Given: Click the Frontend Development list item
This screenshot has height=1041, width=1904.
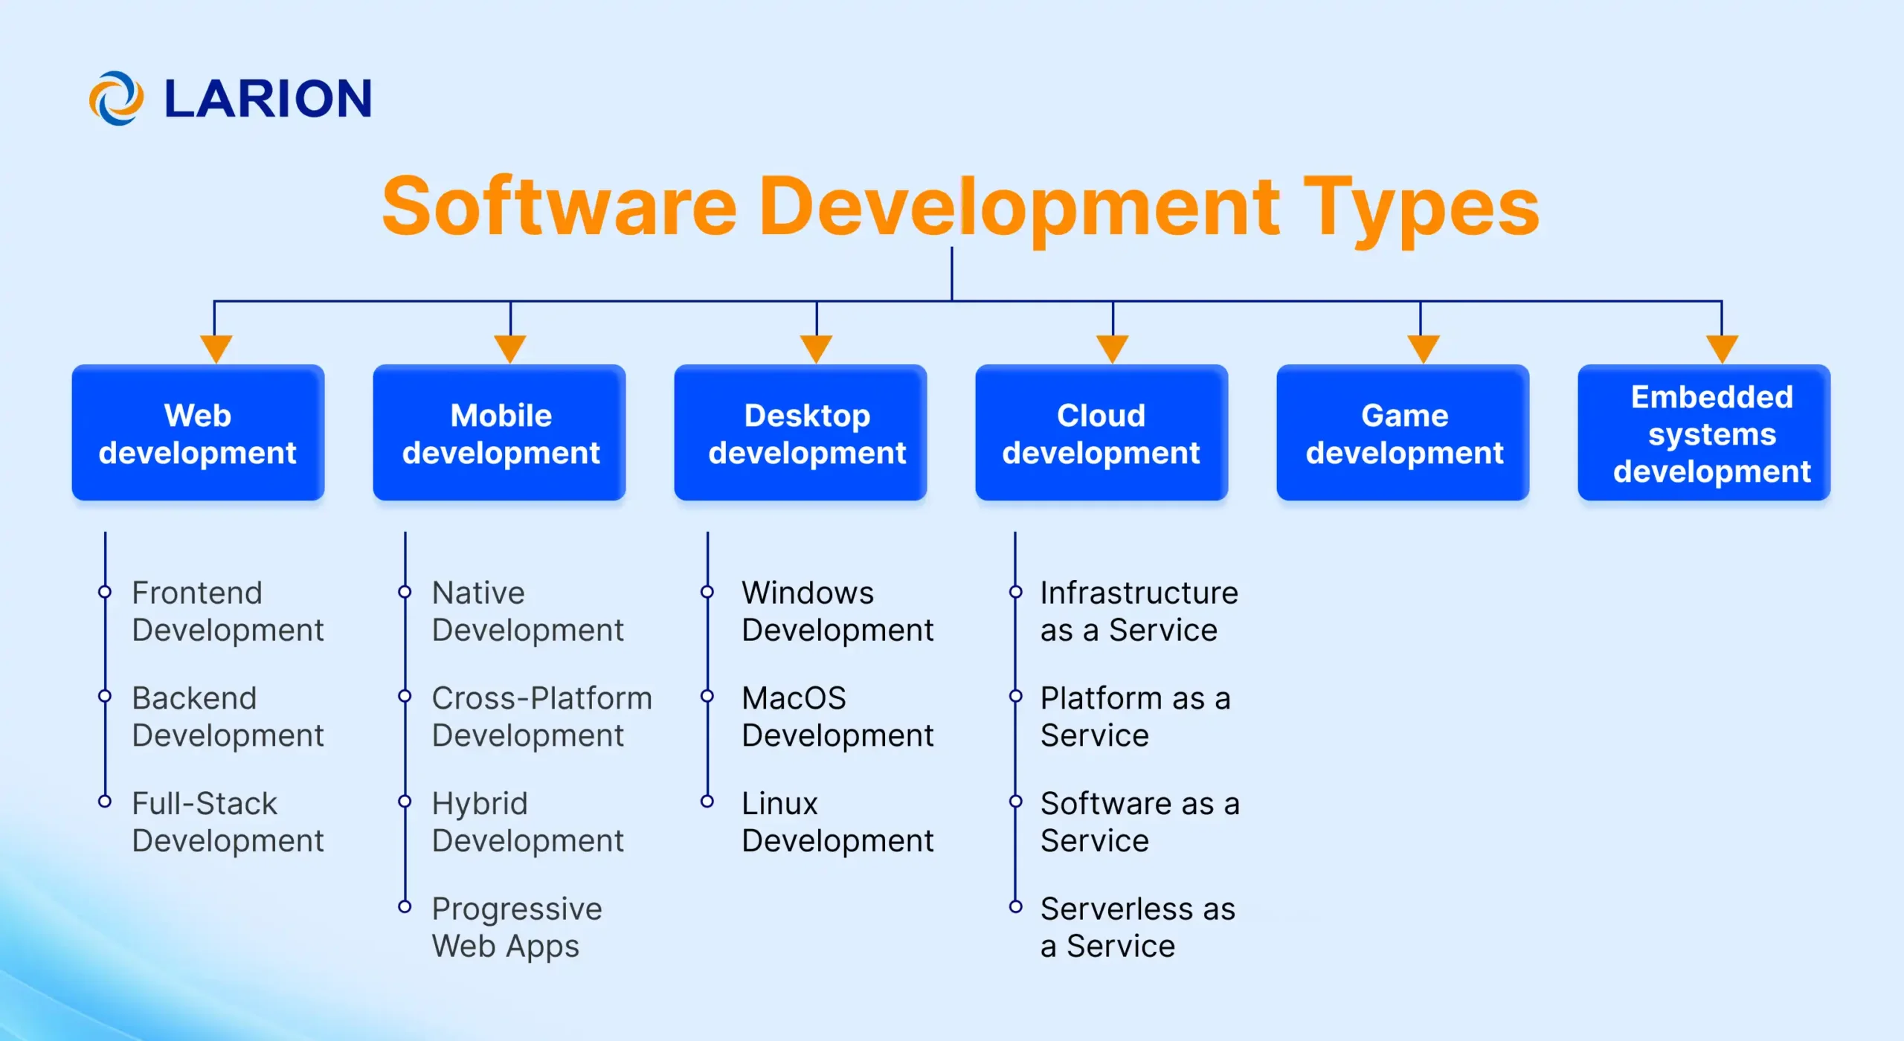Looking at the screenshot, I should [x=228, y=611].
